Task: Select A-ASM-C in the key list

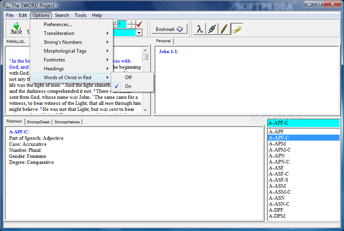Action: [x=303, y=192]
